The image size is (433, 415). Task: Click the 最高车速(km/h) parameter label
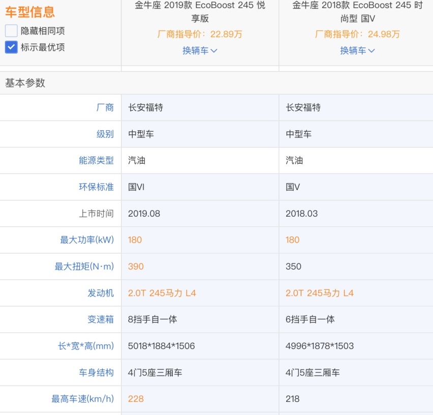click(82, 399)
